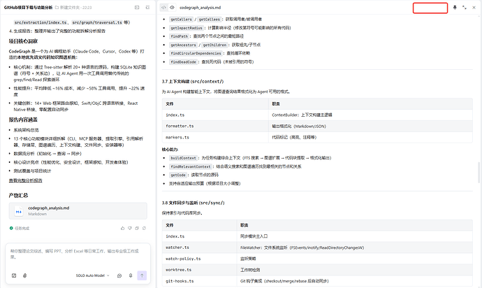Click the findPath code tag
The width and height of the screenshot is (482, 288).
click(x=179, y=36)
